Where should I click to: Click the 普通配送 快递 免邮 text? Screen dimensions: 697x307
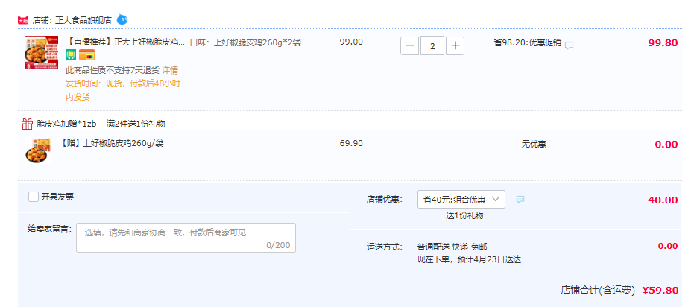(452, 247)
